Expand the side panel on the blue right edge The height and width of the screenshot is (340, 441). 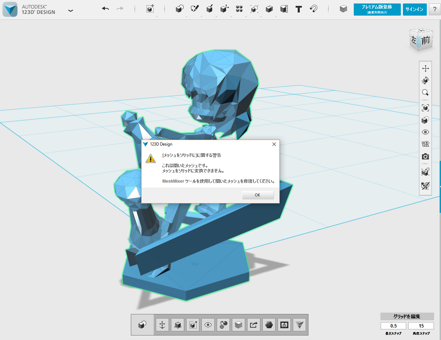[x=440, y=186]
